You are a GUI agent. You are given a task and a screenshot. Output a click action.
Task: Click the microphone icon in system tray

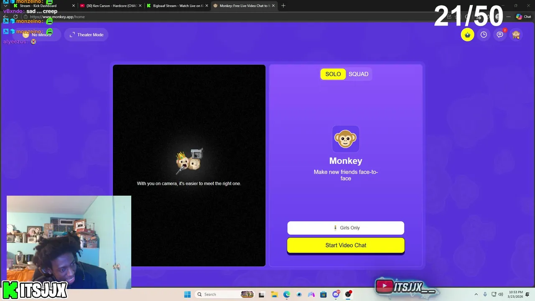(x=485, y=294)
